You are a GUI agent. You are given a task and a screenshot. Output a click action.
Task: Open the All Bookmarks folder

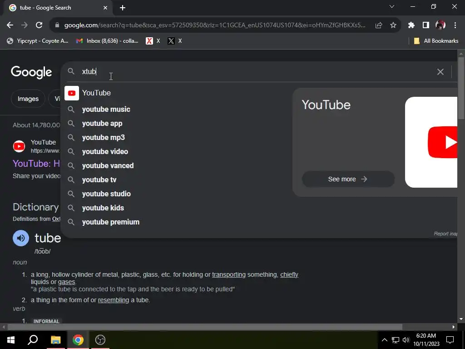point(436,41)
